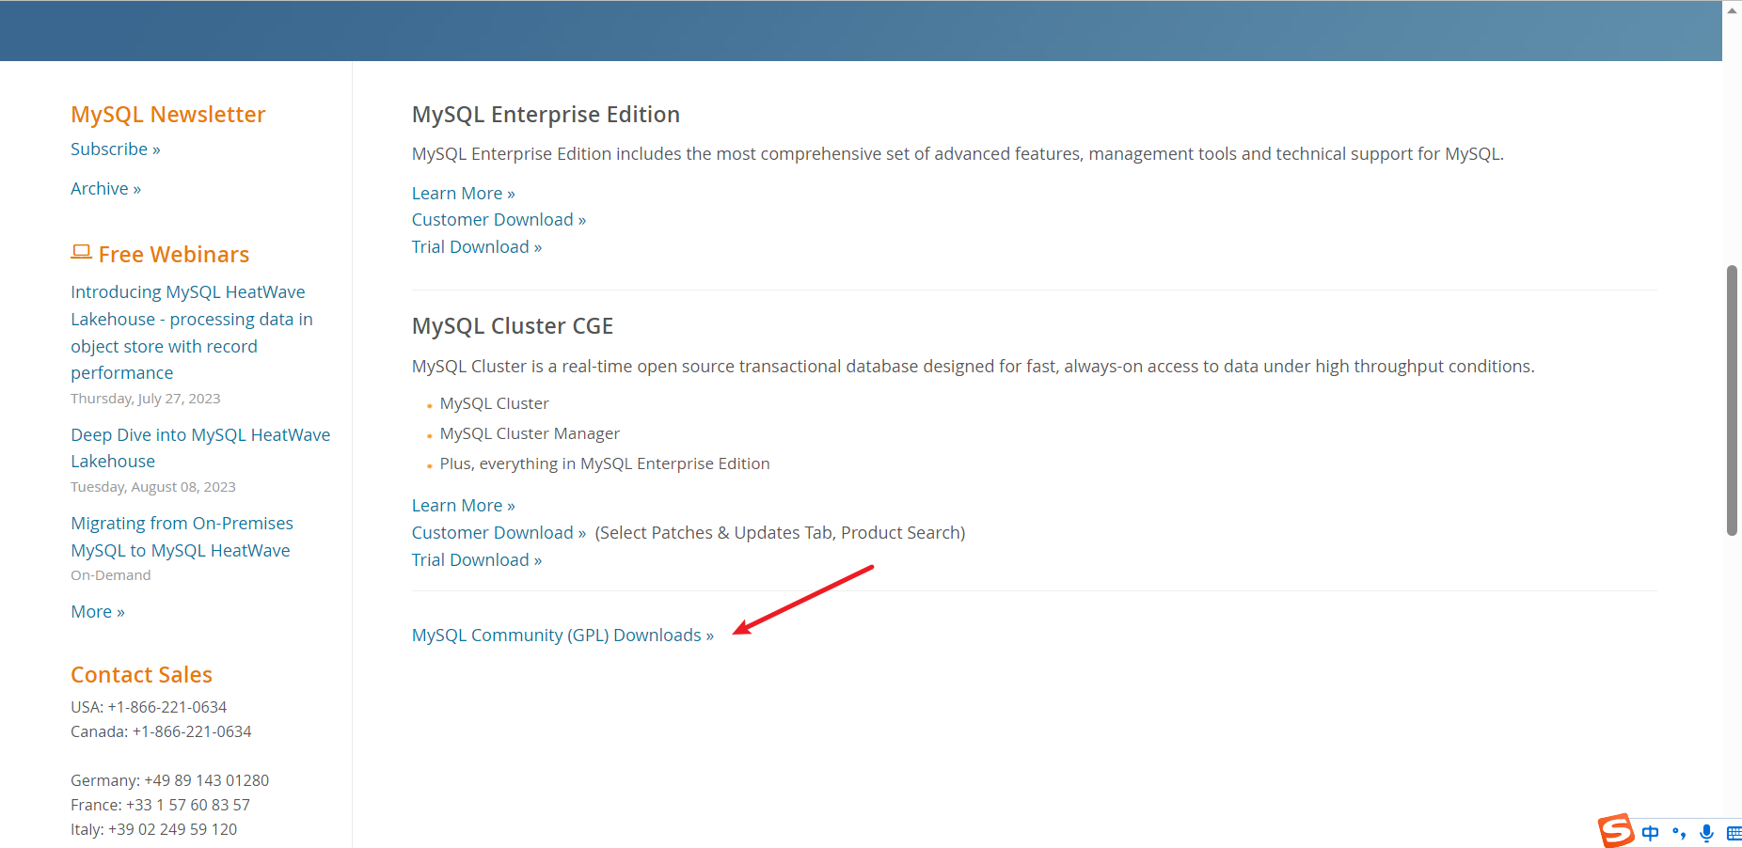Click the scrollbar up arrow
Screen dimensions: 1742x848
tap(1732, 10)
